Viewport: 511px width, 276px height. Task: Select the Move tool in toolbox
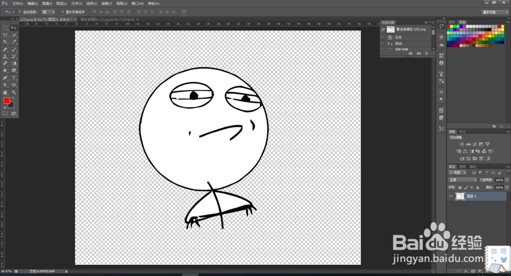[x=14, y=28]
